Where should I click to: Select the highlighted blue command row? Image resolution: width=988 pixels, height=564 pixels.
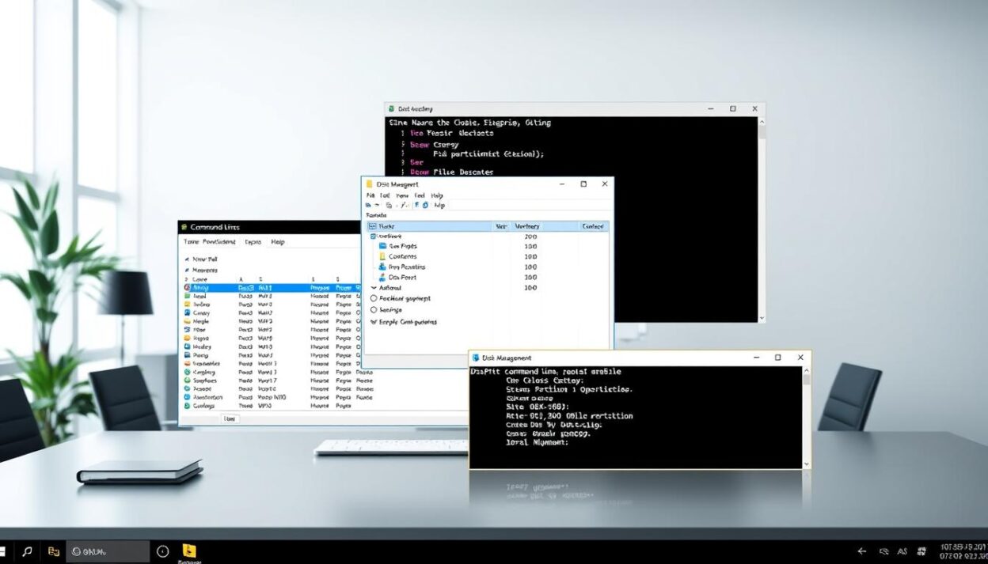tap(260, 288)
